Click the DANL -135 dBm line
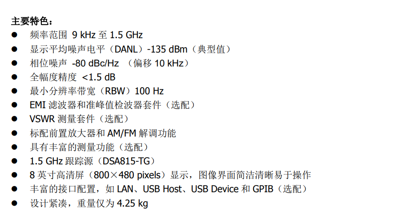 click(131, 49)
